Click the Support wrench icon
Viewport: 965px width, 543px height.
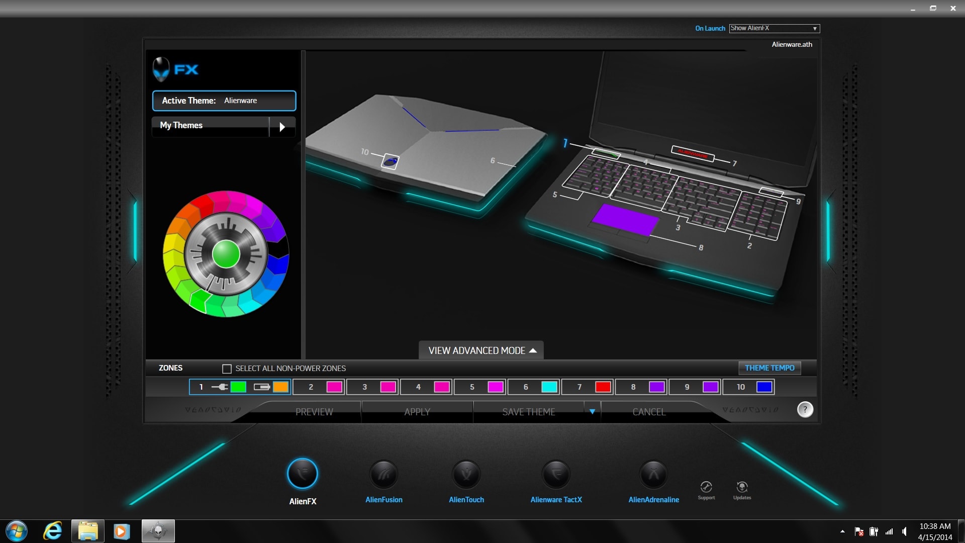706,487
